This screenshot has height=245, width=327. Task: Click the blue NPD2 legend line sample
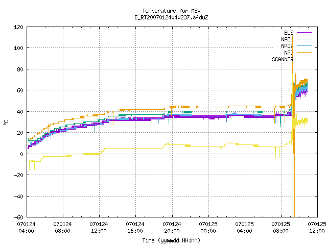click(x=304, y=45)
